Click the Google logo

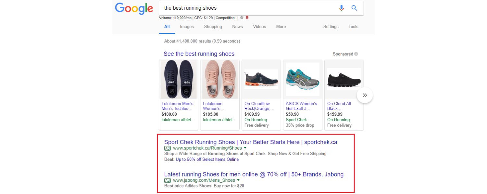[134, 8]
